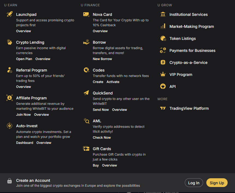Click the AML magnifier icon
This screenshot has height=193, width=235.
point(86,121)
